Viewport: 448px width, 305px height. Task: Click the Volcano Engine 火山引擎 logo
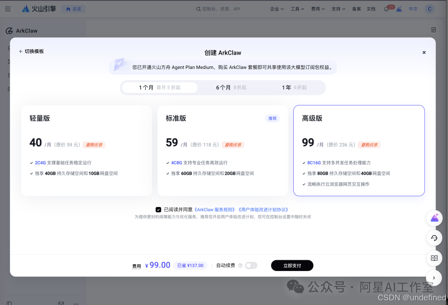[x=39, y=9]
